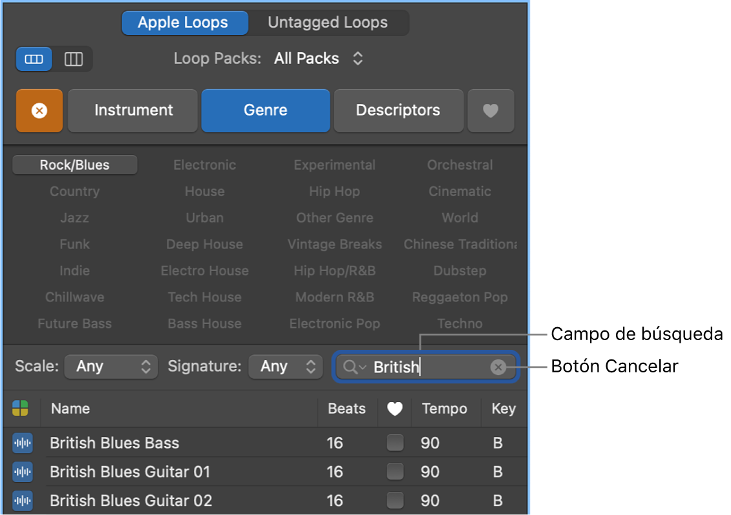Clear search text with cancel button
Viewport: 731px width, 515px height.
[x=498, y=367]
